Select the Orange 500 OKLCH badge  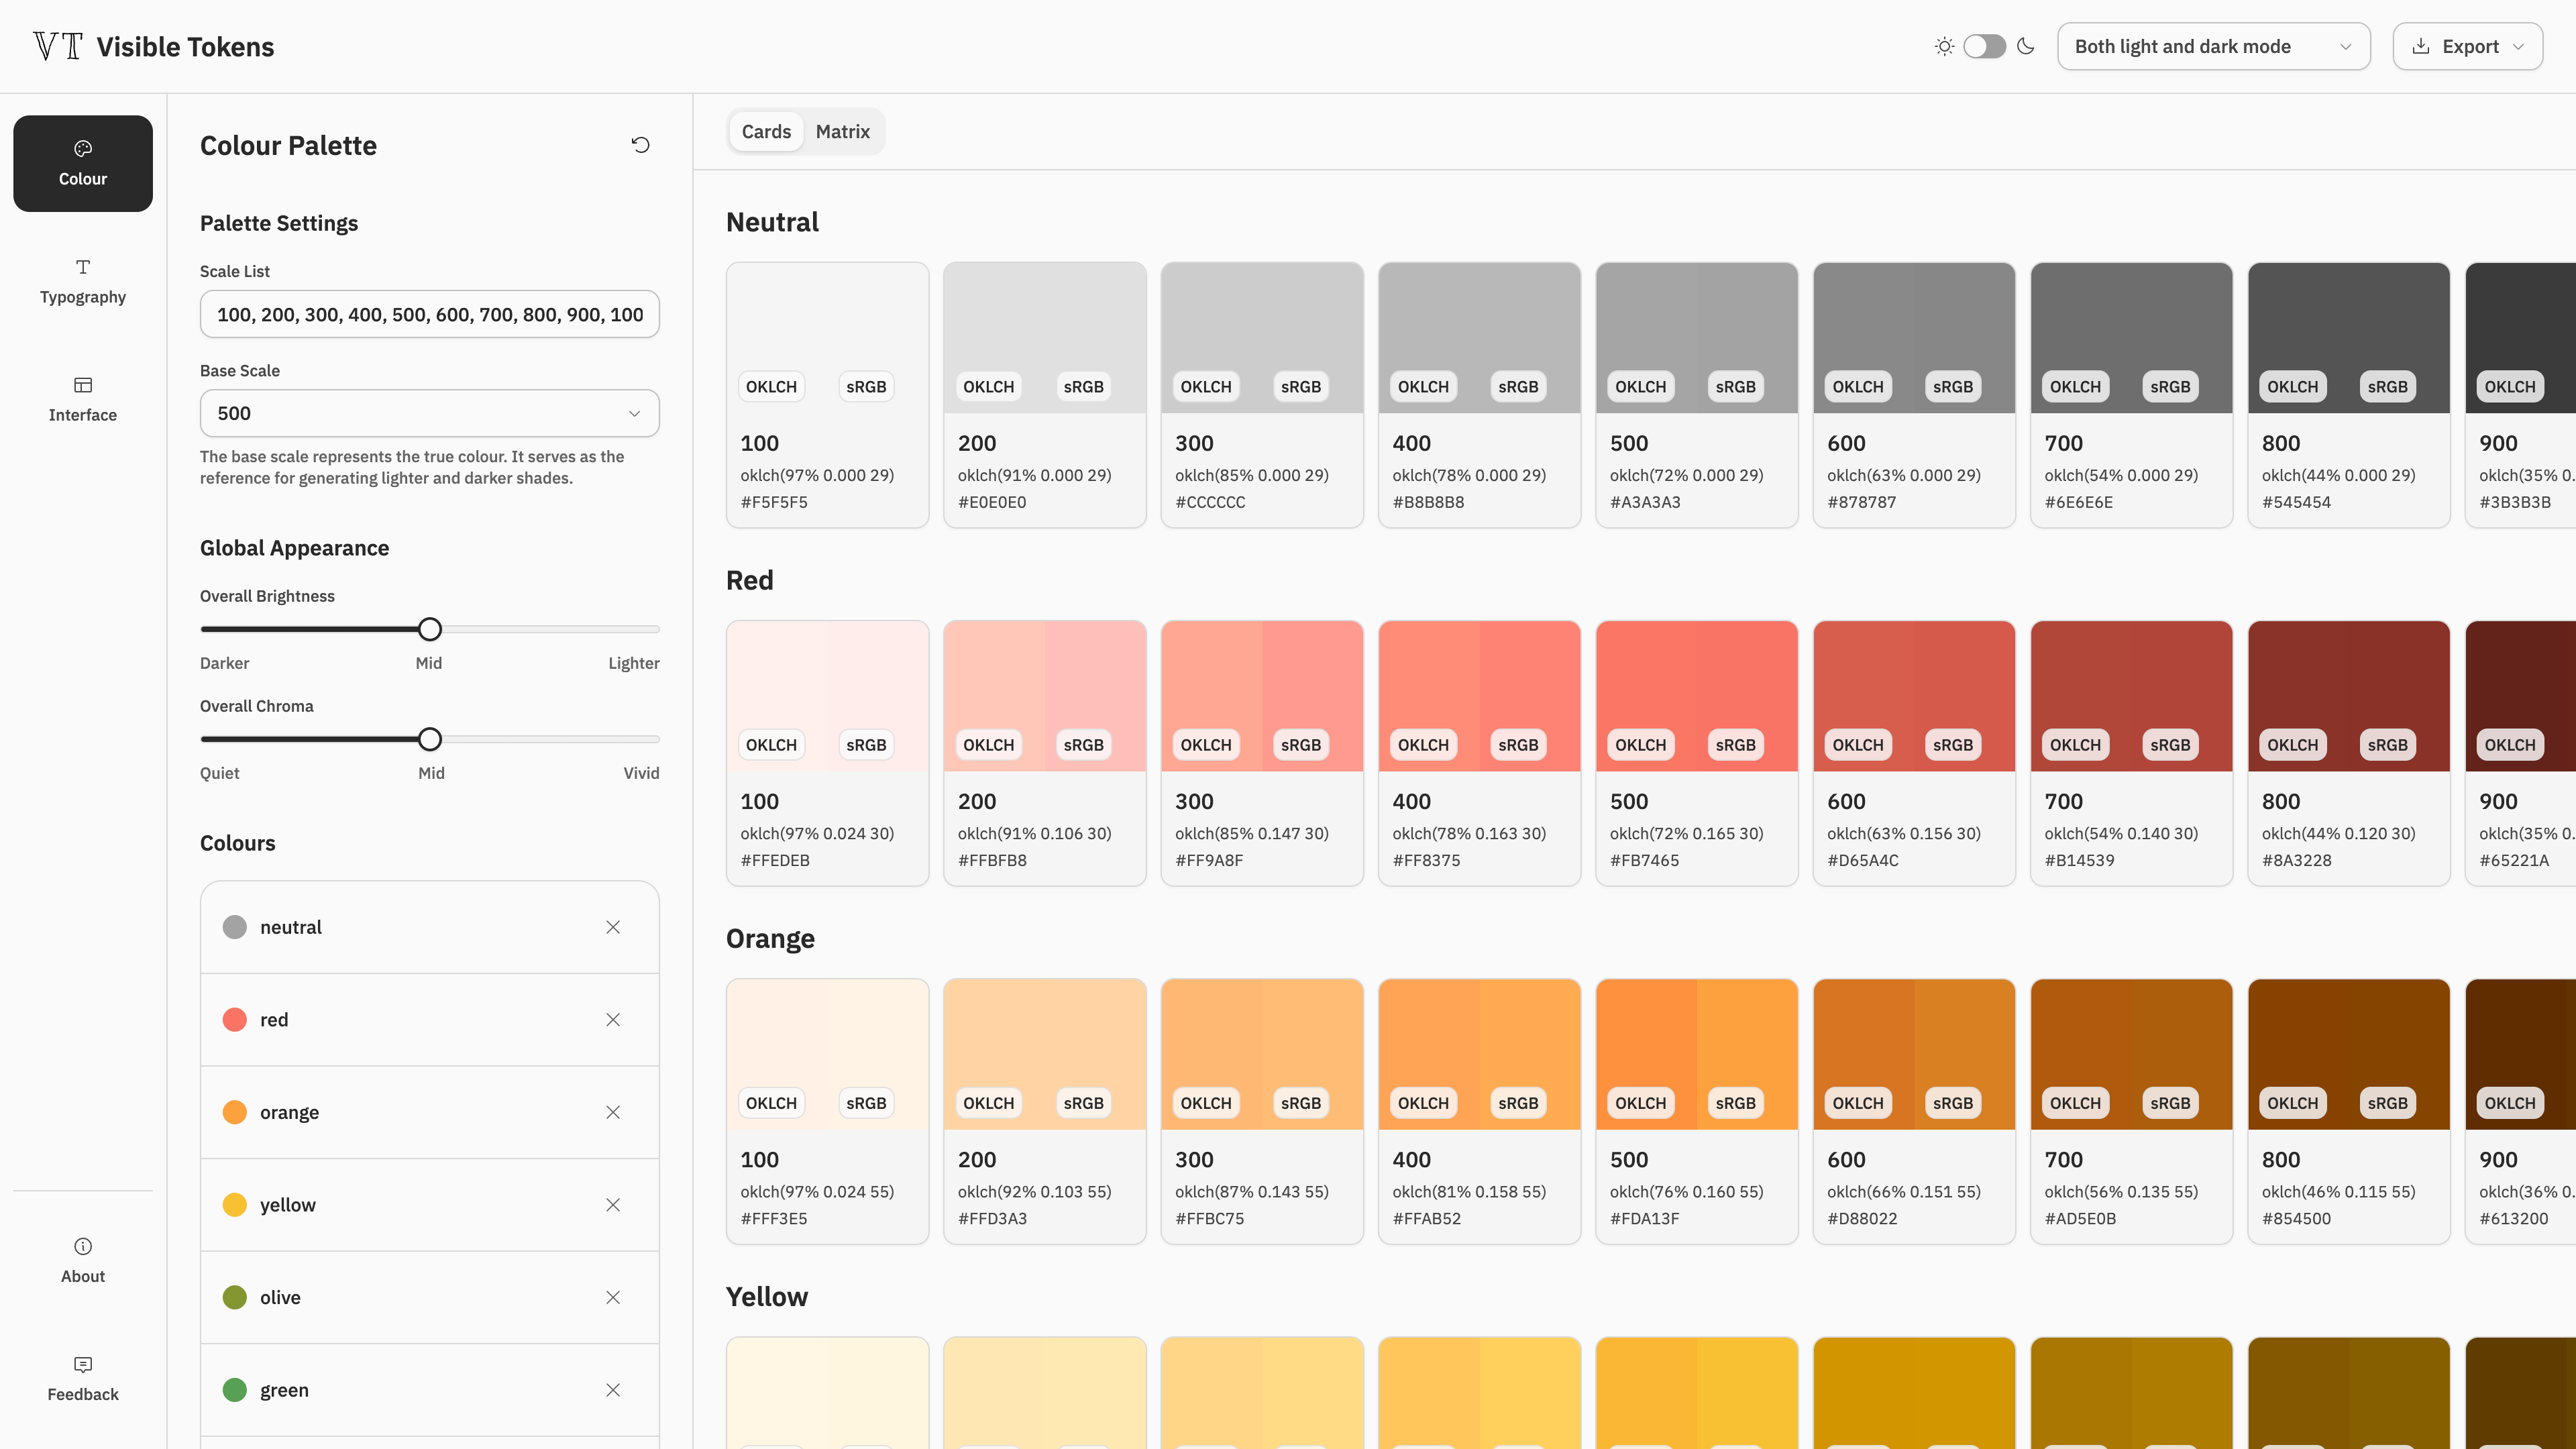[x=1640, y=1103]
